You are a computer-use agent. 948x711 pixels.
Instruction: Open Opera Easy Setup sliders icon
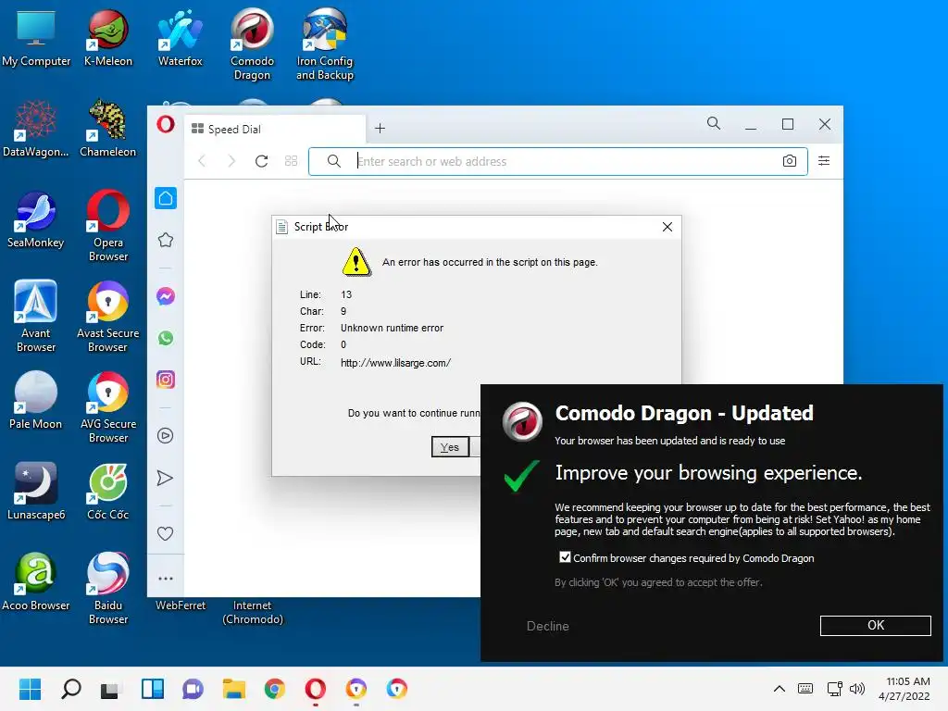[x=824, y=161]
